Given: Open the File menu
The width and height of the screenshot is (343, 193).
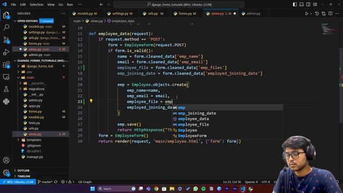Looking at the screenshot, I should pyautogui.click(x=13, y=4).
